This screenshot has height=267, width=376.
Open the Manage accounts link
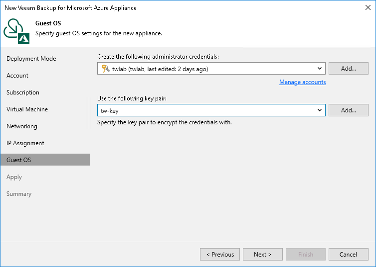(302, 82)
